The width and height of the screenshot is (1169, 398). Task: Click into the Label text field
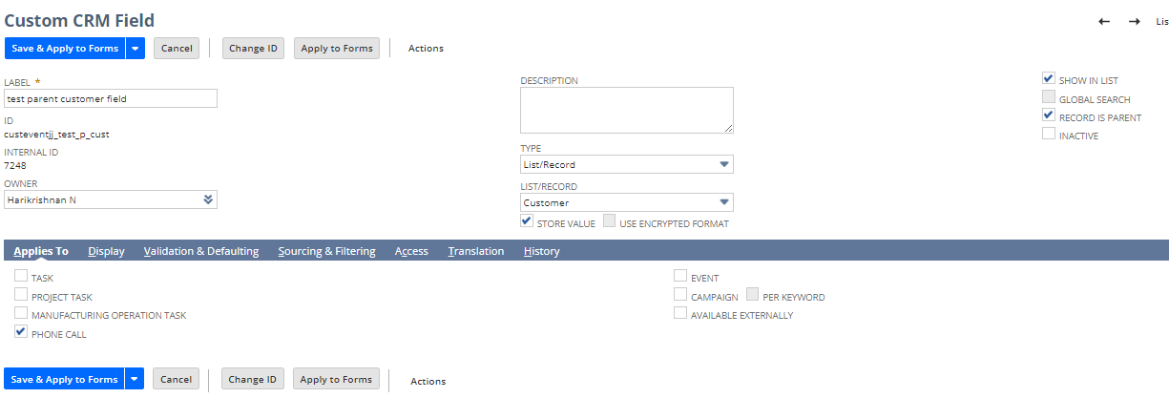tap(111, 98)
